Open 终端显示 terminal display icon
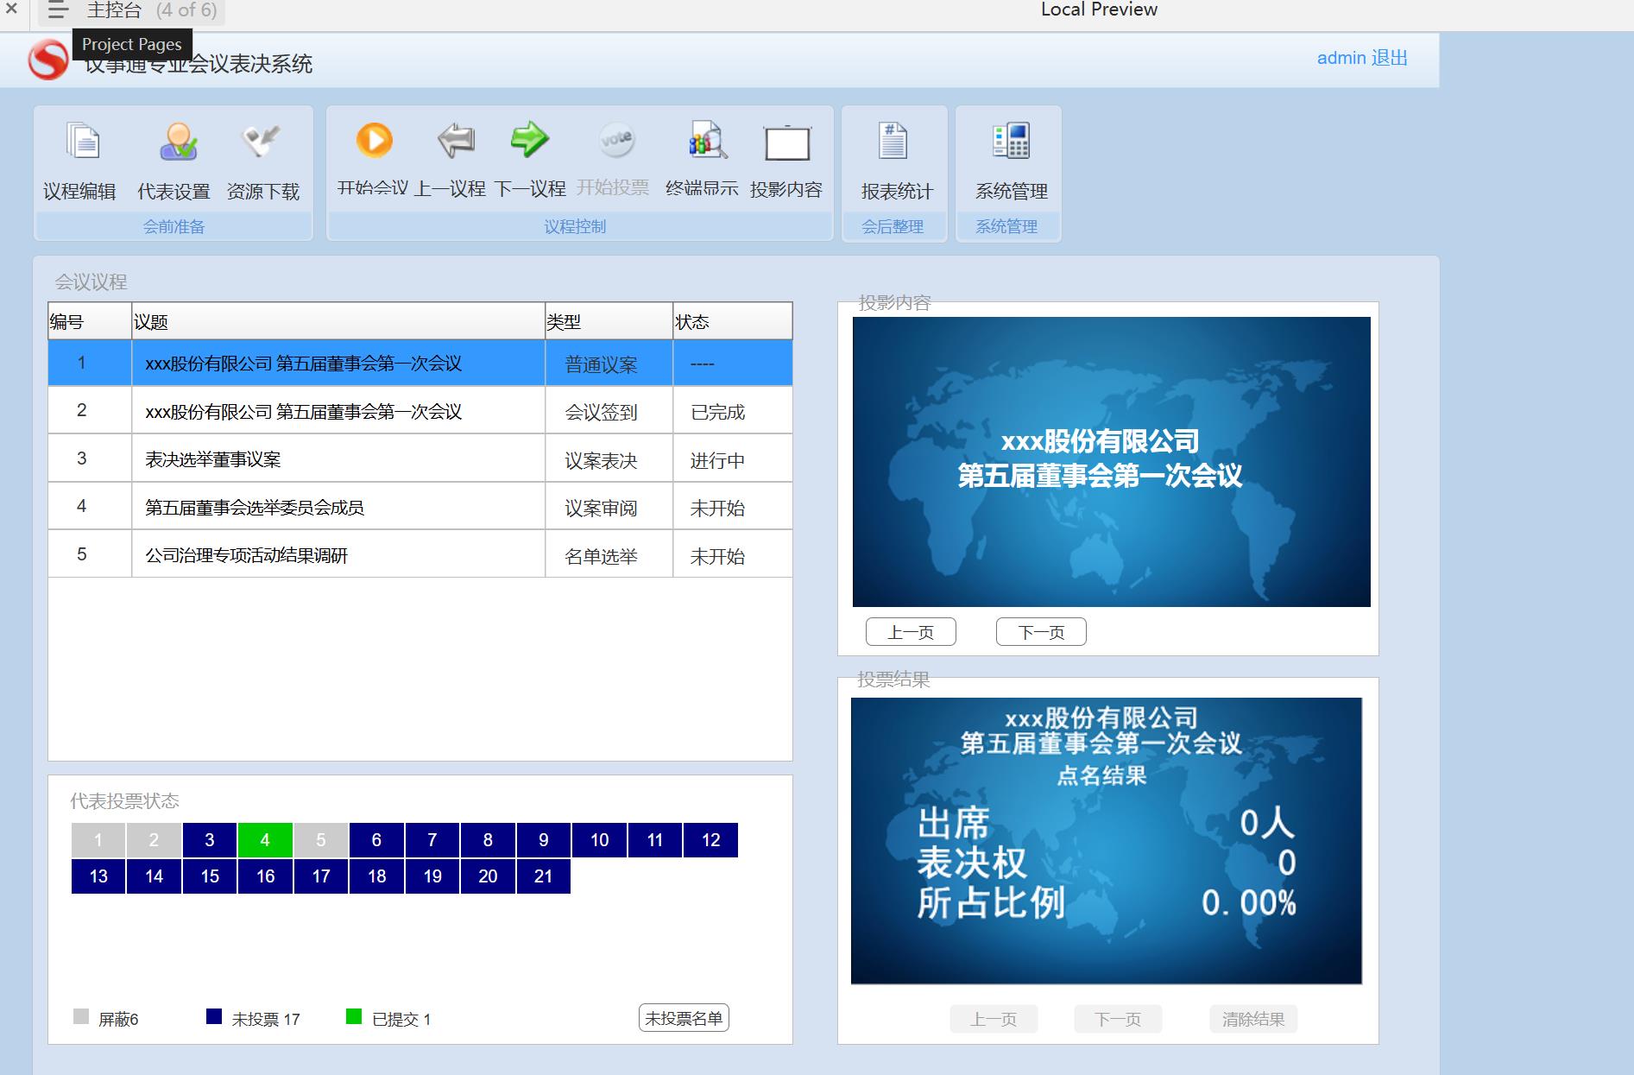 pos(707,140)
